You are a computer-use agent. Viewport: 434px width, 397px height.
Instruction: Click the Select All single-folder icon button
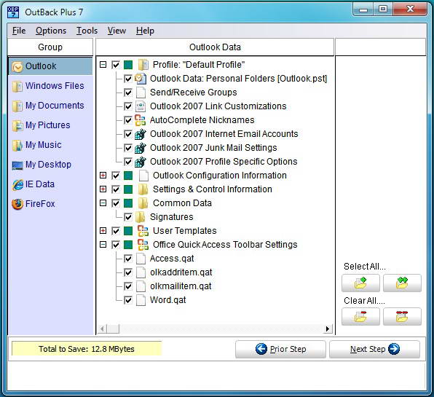pyautogui.click(x=360, y=283)
